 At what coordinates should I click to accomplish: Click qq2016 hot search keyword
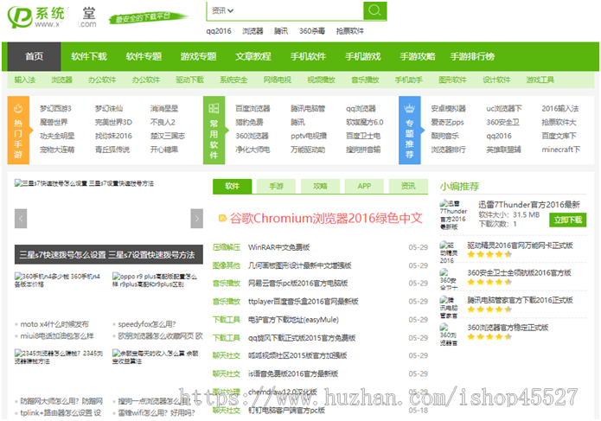219,31
